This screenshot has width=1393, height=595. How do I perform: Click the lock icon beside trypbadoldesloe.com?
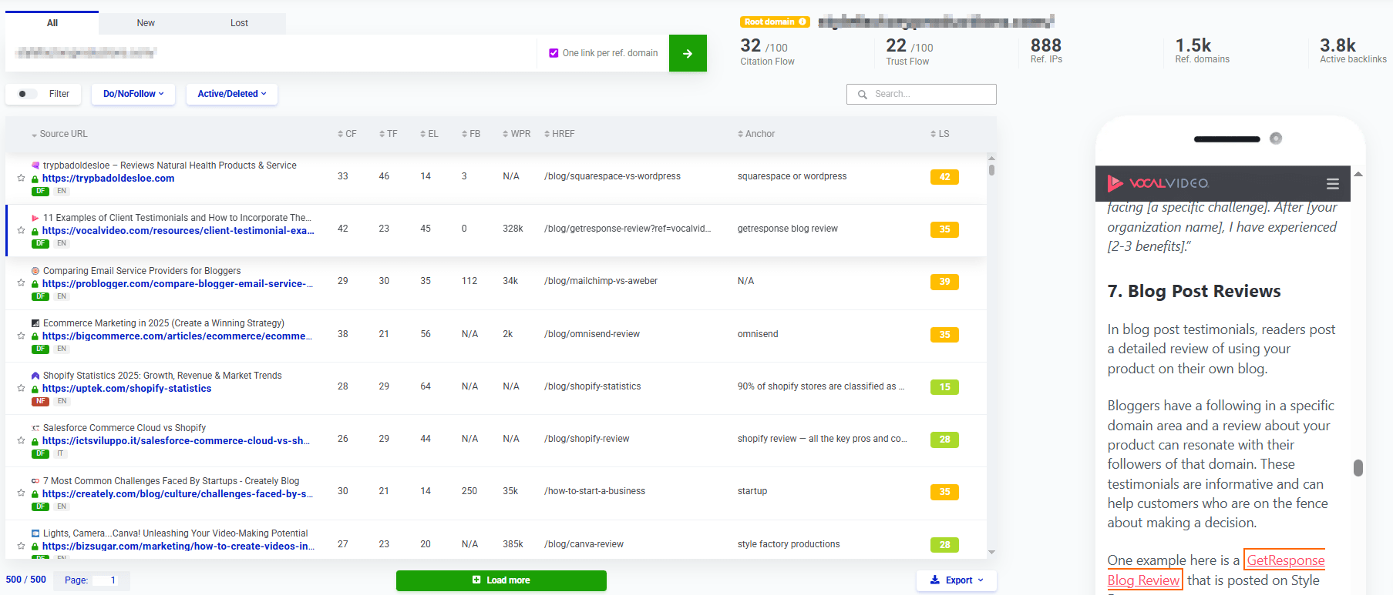pyautogui.click(x=35, y=179)
